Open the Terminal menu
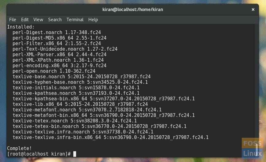The image size is (266, 162). point(75,20)
